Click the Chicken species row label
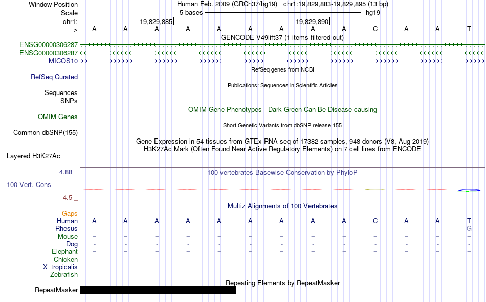 pos(65,259)
